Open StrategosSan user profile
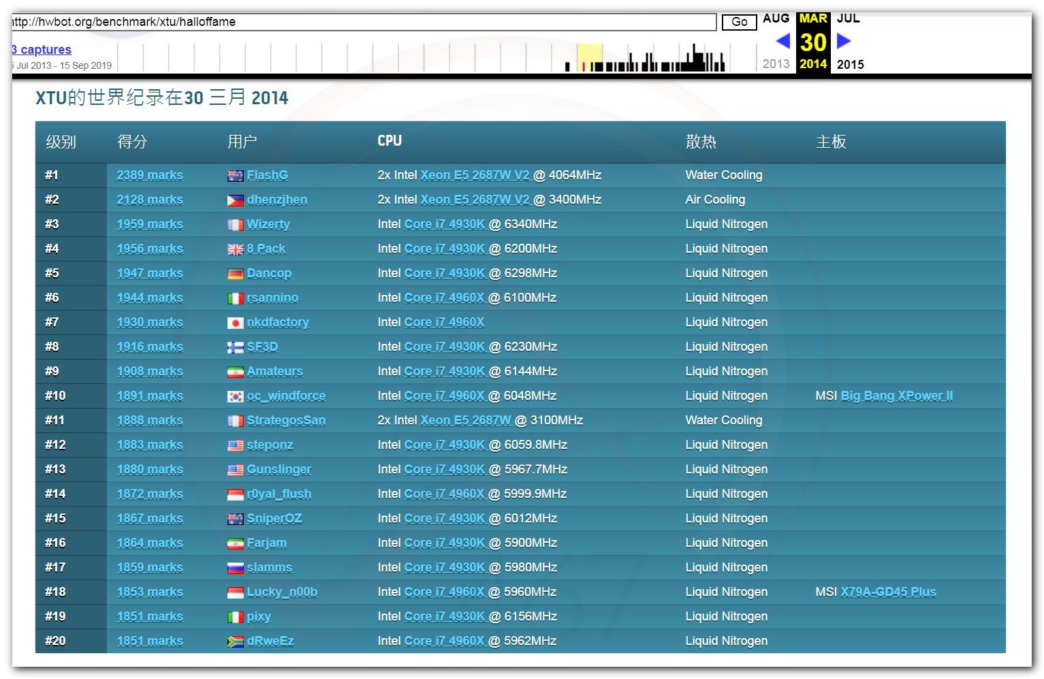The image size is (1044, 679). click(286, 420)
